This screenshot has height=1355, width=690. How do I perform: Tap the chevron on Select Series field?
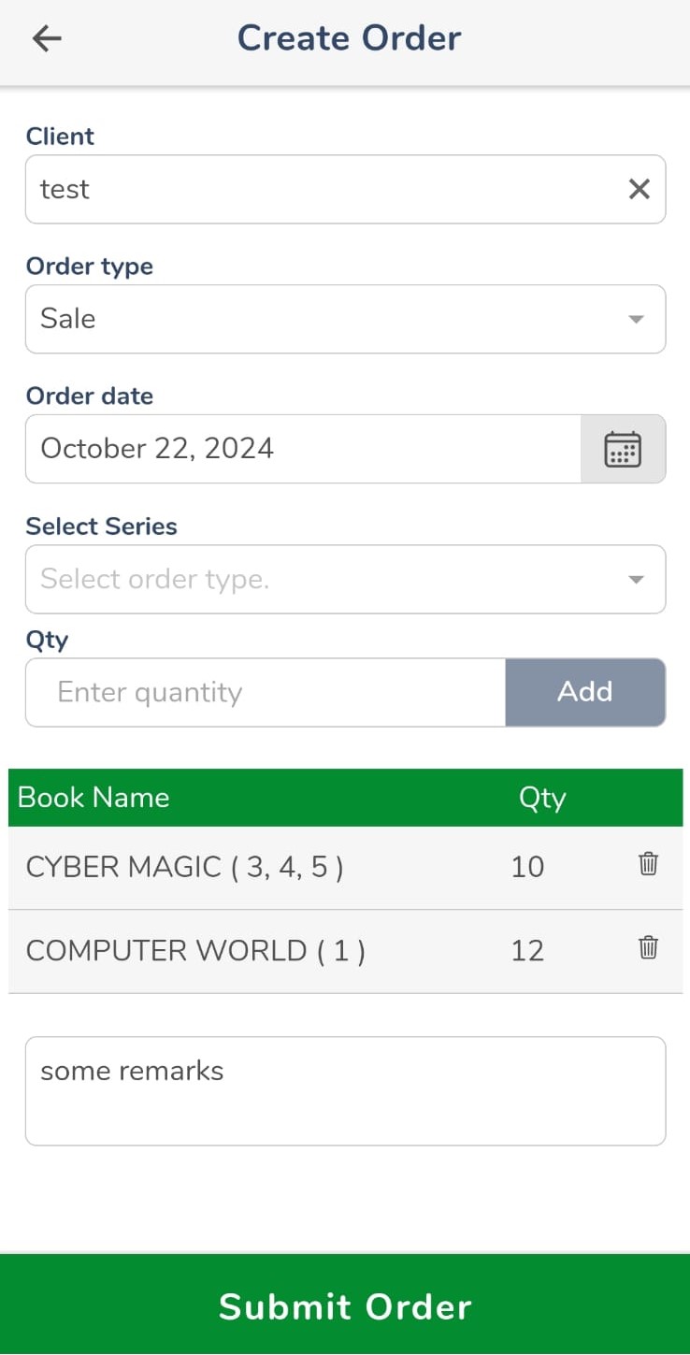635,579
